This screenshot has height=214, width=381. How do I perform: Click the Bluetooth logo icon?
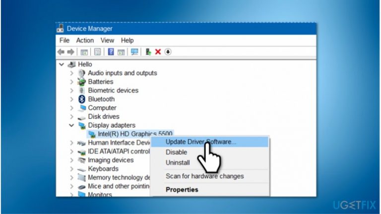[82, 99]
